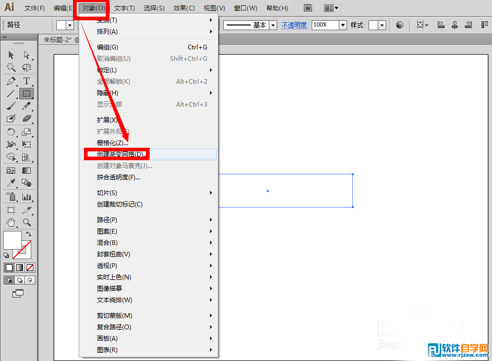Open the arrange documents dropdown
Viewport: 492px width, 361px height.
point(331,8)
